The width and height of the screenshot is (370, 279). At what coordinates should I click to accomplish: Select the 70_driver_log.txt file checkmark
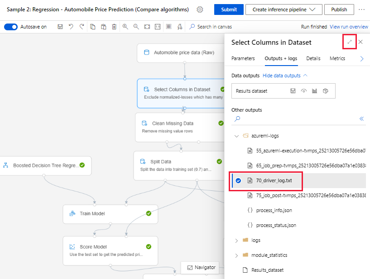pyautogui.click(x=238, y=180)
